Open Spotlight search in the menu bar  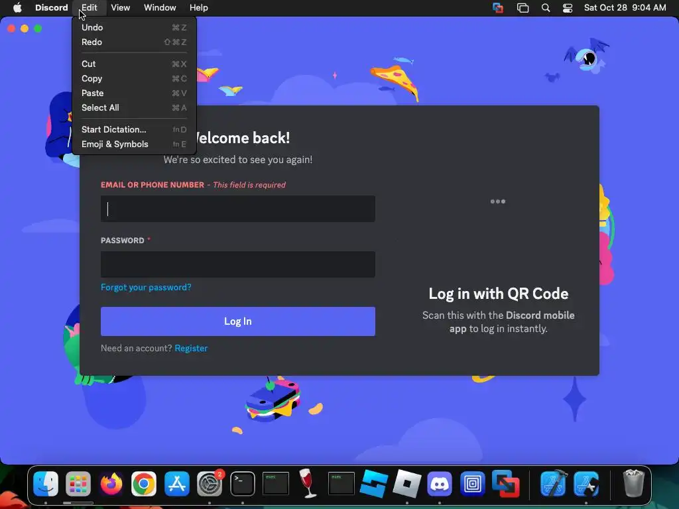[546, 8]
